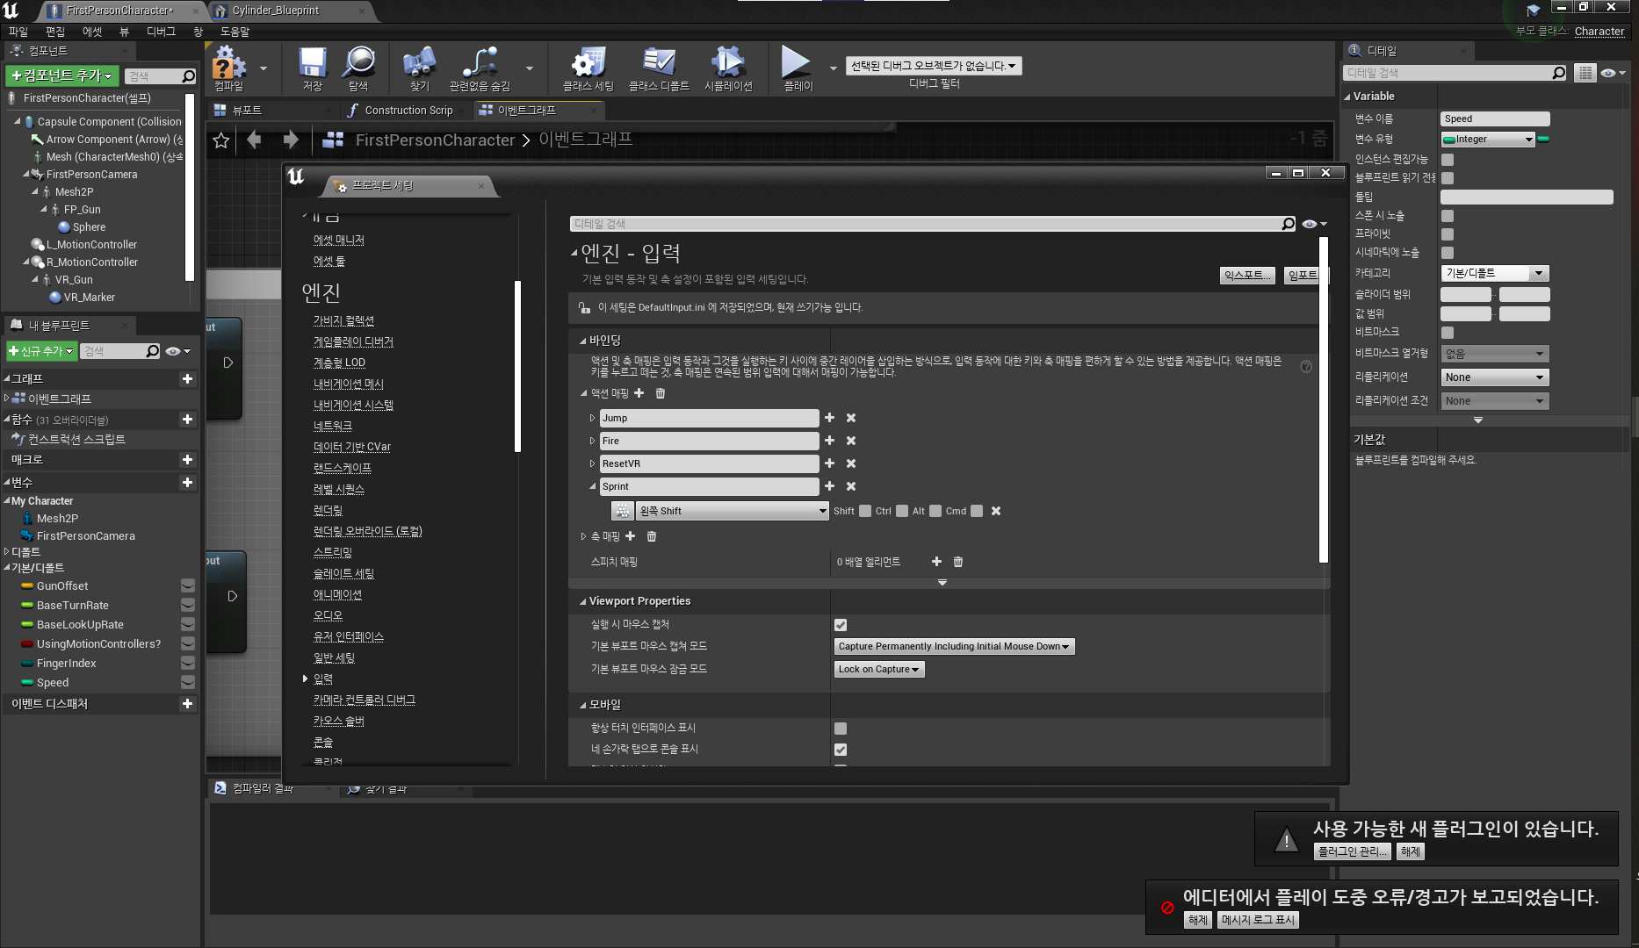This screenshot has width=1639, height=948.
Task: Click 플러그인 관리... button in notification
Action: coord(1353,851)
